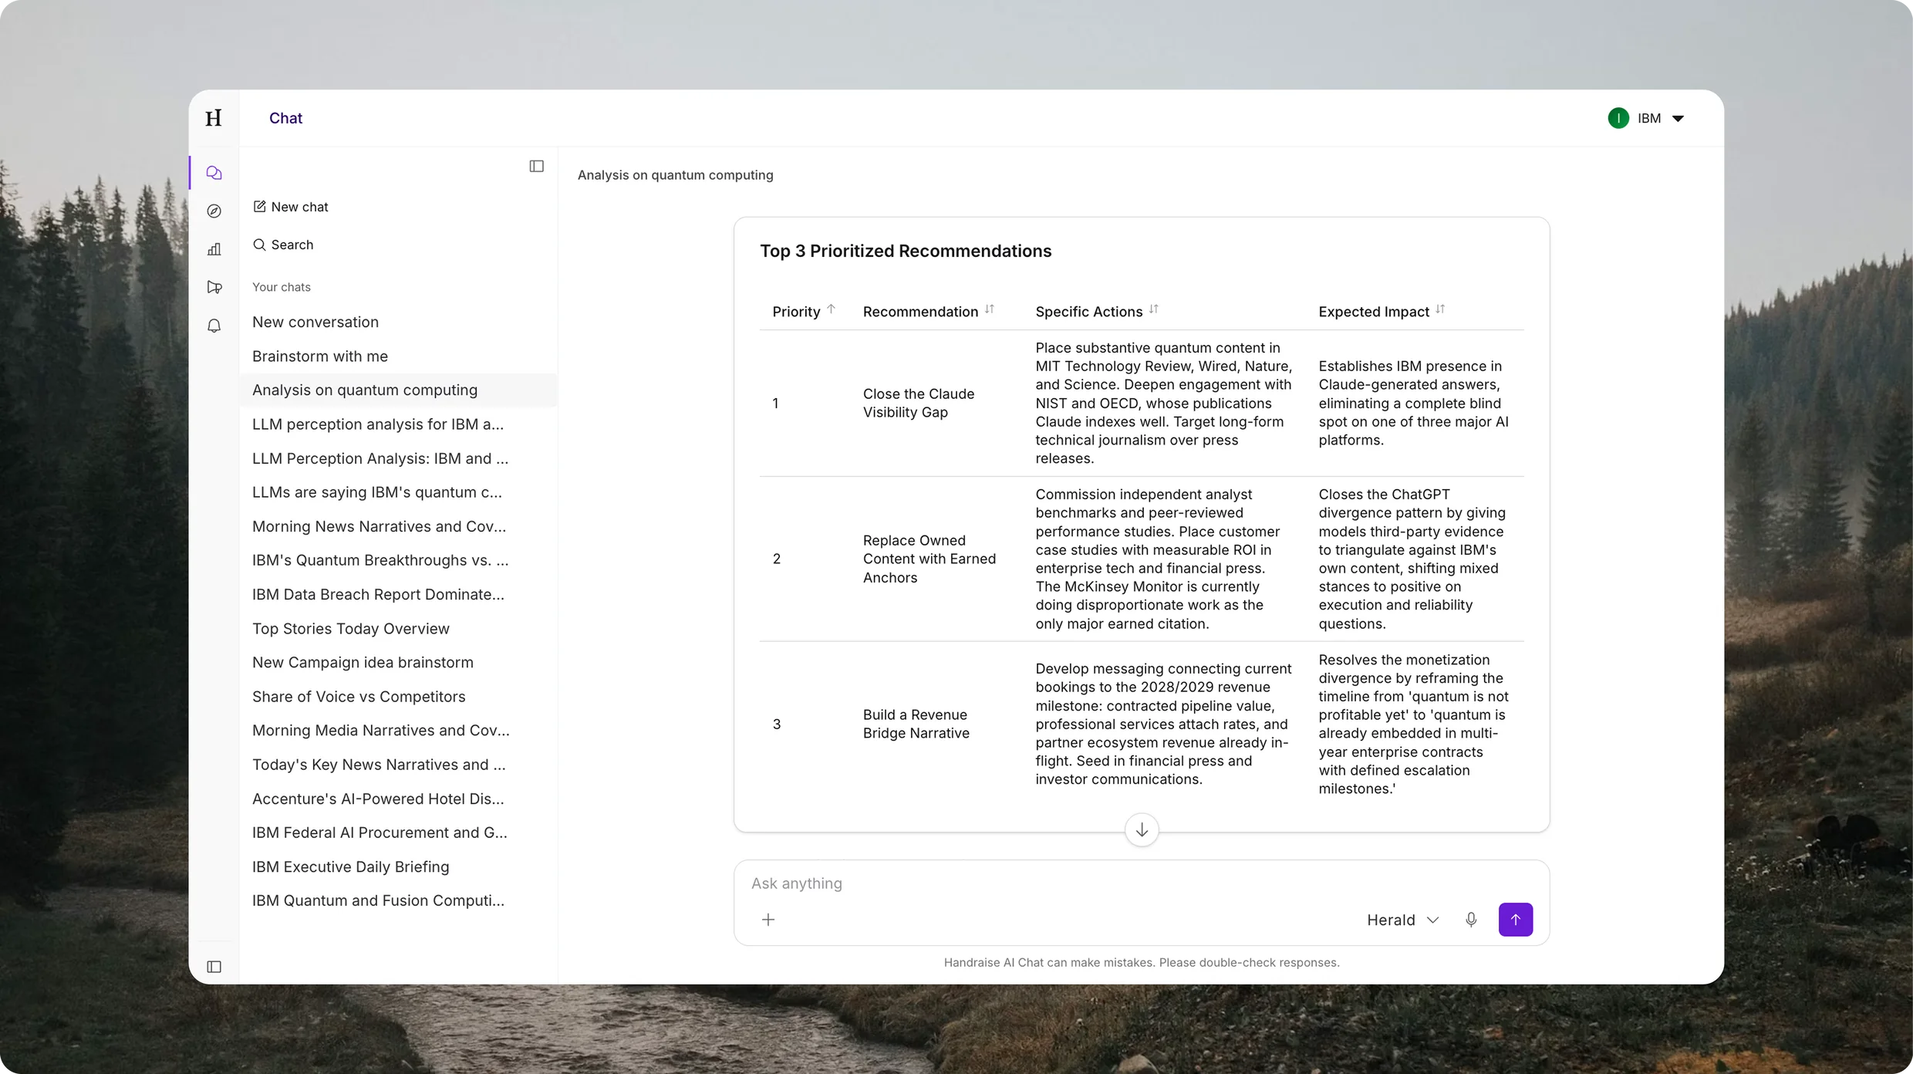1913x1074 pixels.
Task: Click Top 3 Prioritized Recommendations heading
Action: [906, 251]
